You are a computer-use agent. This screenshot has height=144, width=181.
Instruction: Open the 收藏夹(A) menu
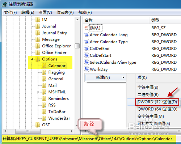point(65,12)
